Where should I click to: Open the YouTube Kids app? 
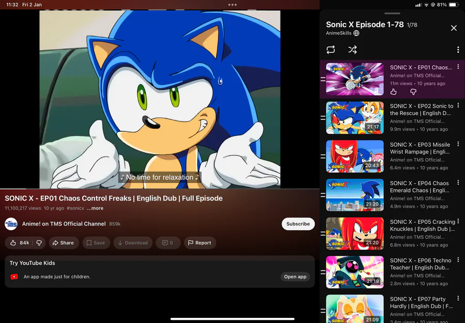(x=295, y=276)
